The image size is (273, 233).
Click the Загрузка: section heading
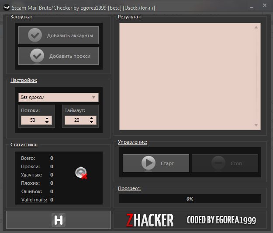pos(21,17)
